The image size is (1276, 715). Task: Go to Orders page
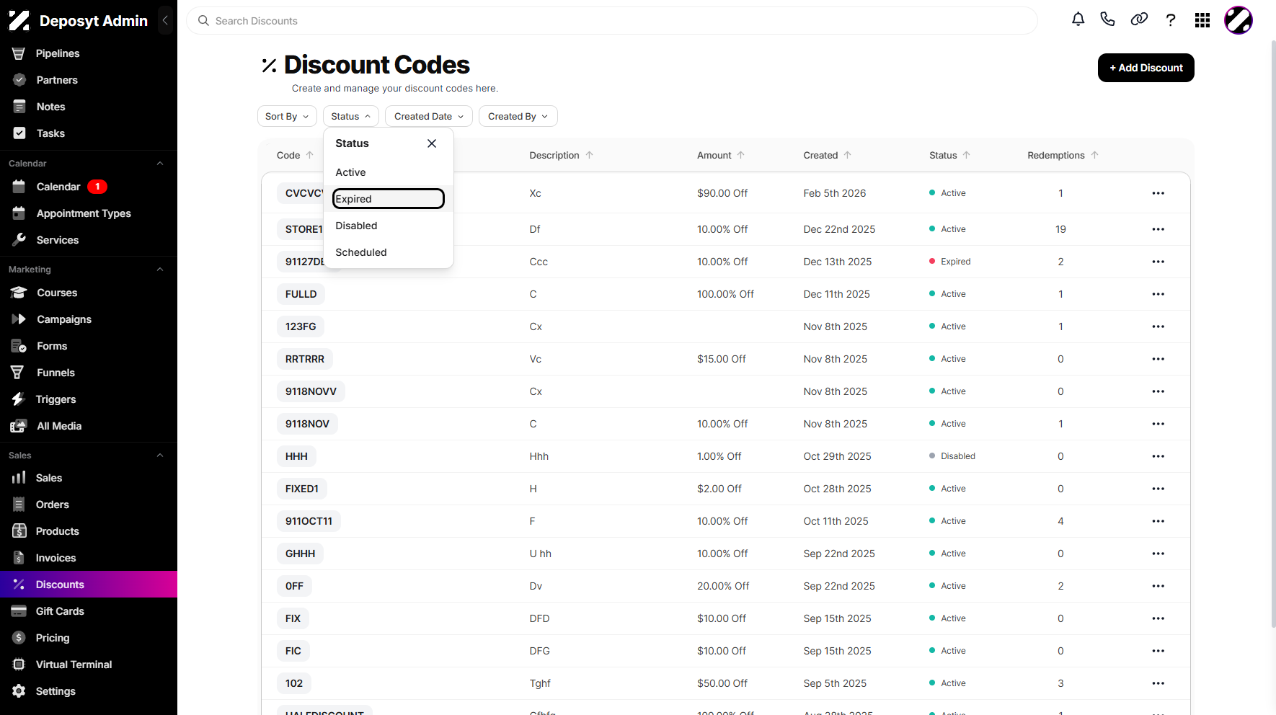tap(53, 505)
